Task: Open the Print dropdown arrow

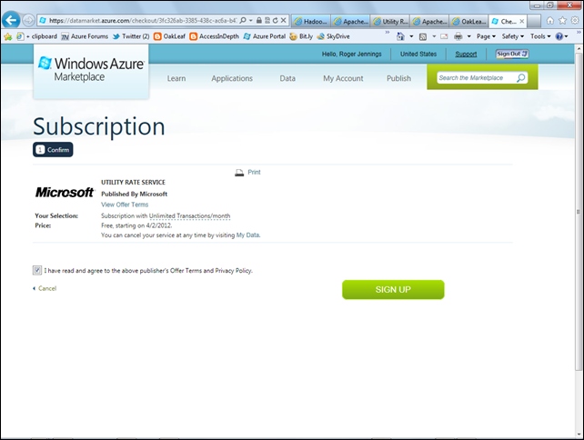Action: [468, 36]
